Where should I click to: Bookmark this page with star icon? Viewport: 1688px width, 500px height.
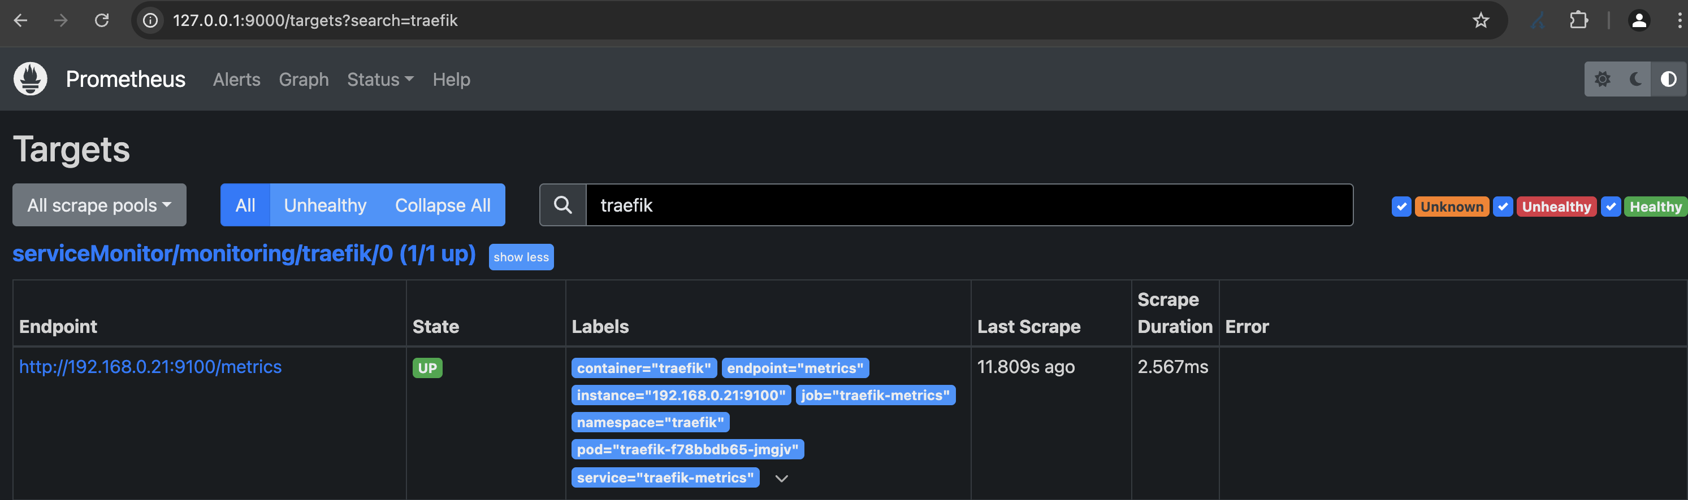(1481, 20)
